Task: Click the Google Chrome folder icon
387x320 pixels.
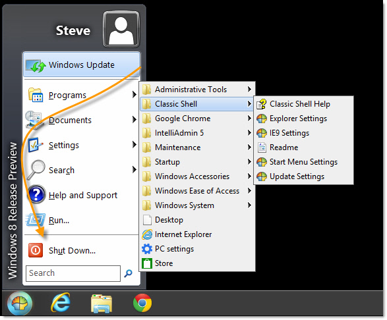Action: pyautogui.click(x=147, y=119)
